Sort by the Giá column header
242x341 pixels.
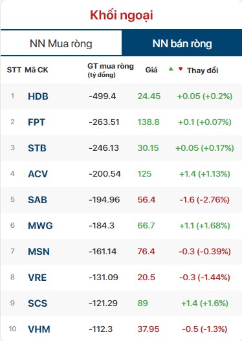pos(151,70)
